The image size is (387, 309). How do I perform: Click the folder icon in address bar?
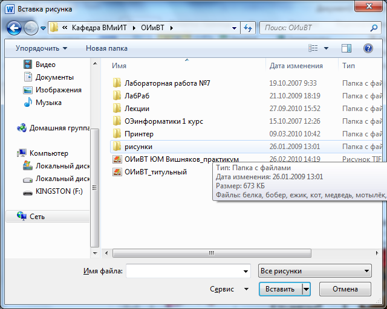pos(54,28)
